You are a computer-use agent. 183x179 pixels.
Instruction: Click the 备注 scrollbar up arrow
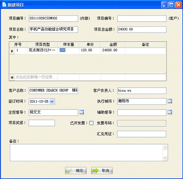tap(165, 147)
